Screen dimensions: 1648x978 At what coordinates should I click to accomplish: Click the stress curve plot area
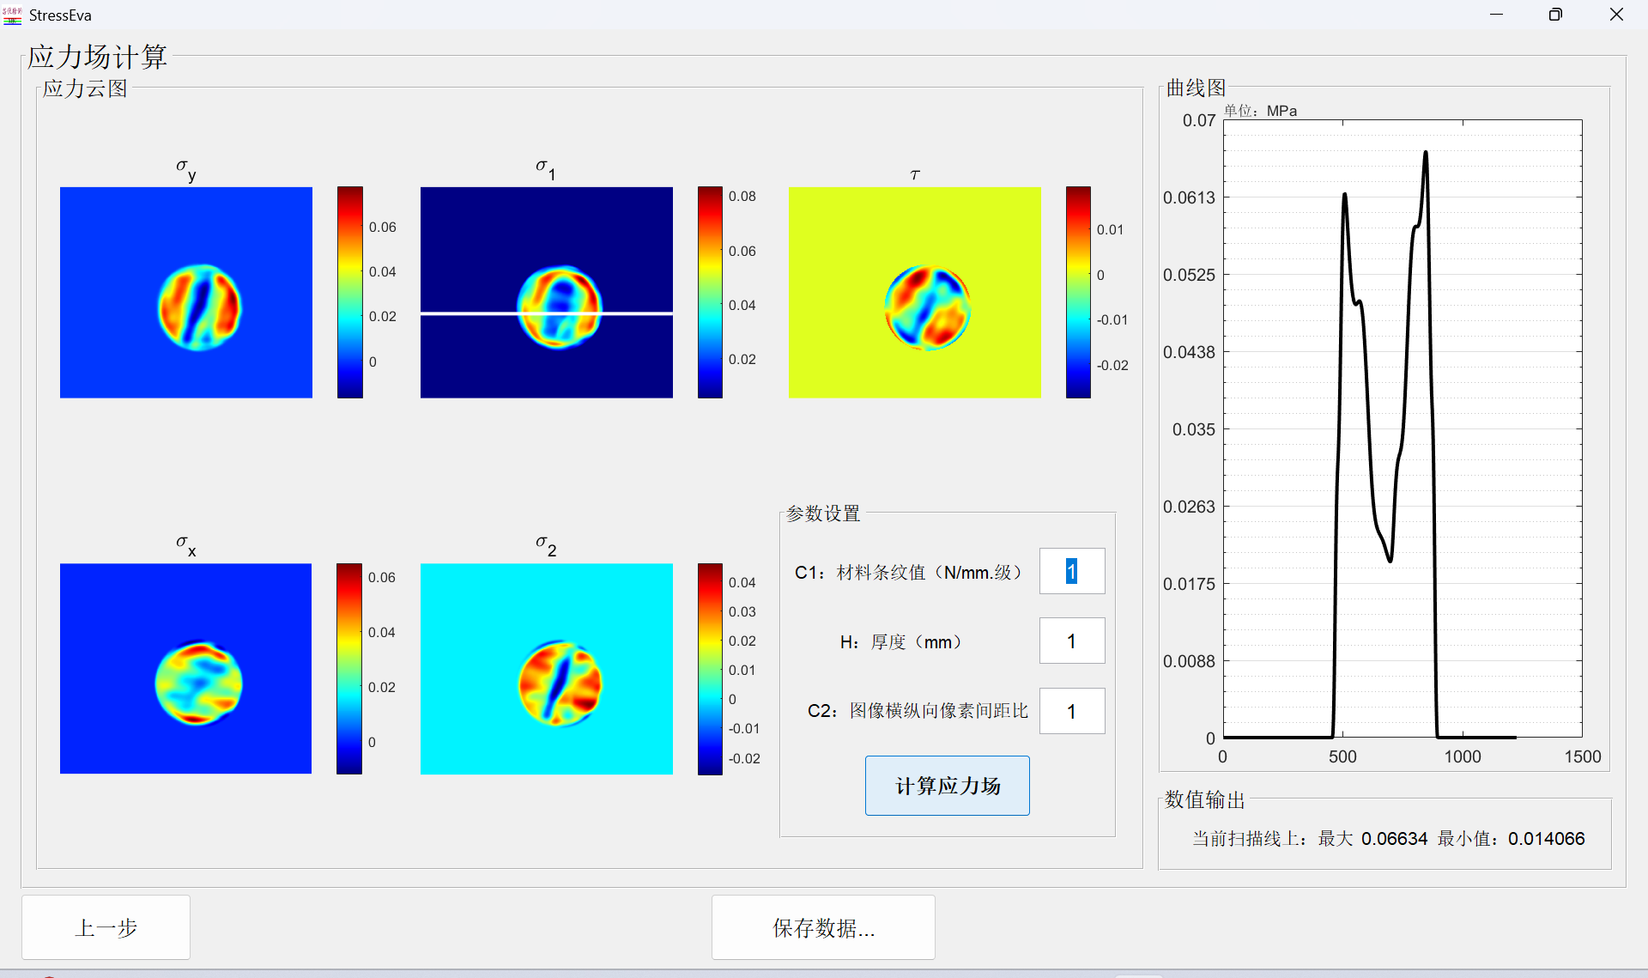tap(1403, 429)
